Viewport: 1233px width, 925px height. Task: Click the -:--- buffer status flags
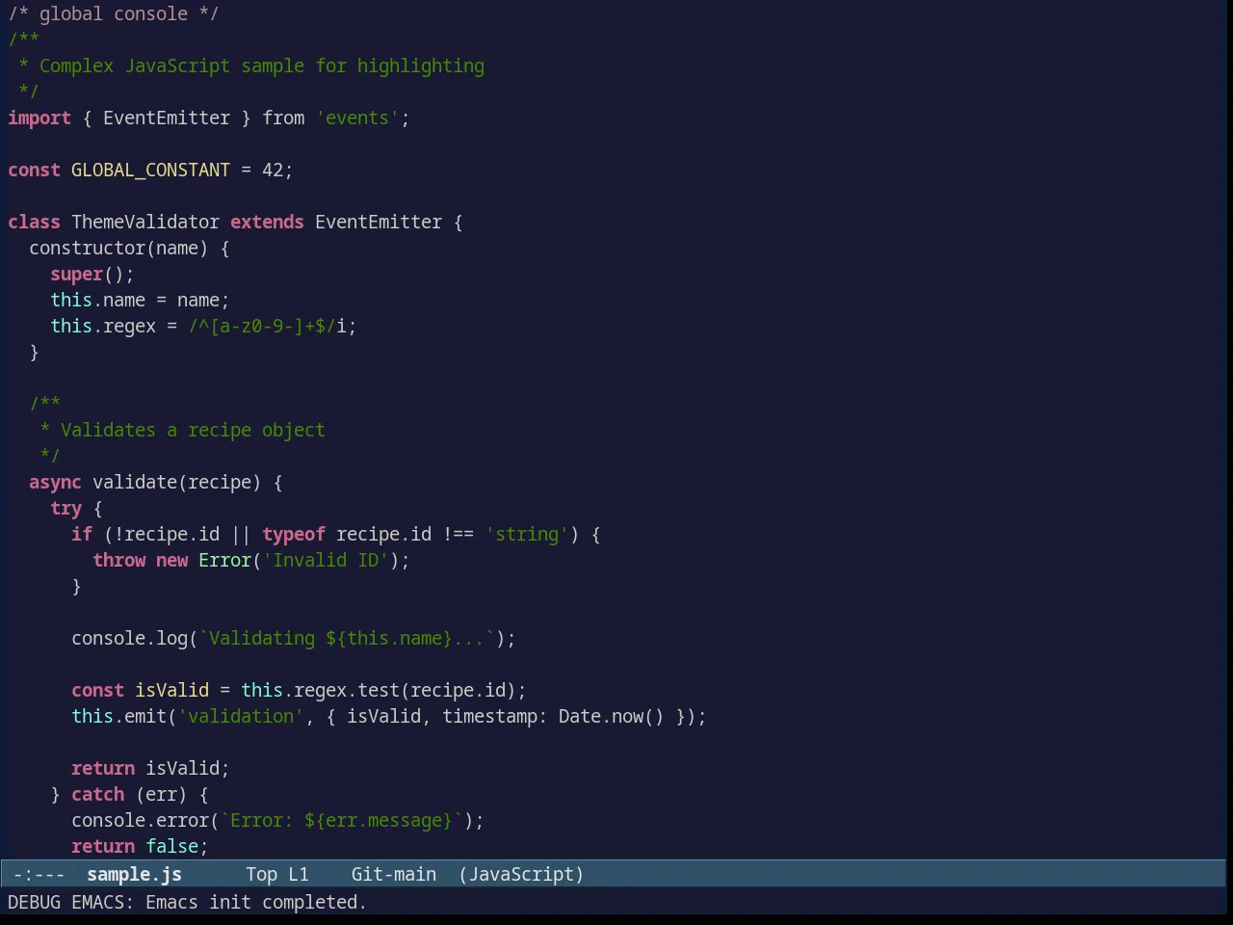(x=39, y=874)
